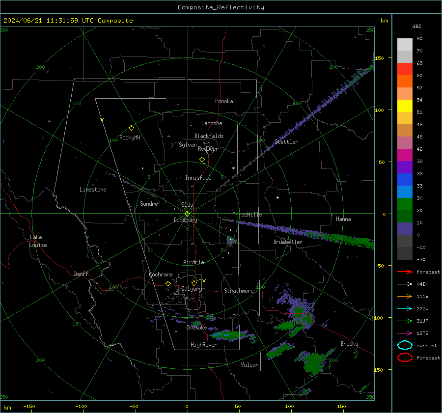
Task: Click the Airdrie city label
Action: click(x=193, y=262)
